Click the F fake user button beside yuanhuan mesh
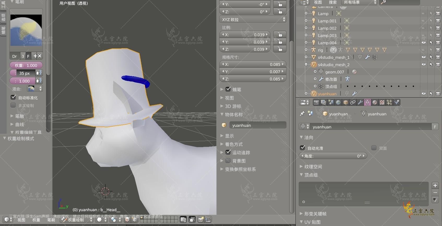Image resolution: width=442 pixels, height=226 pixels. point(435,127)
